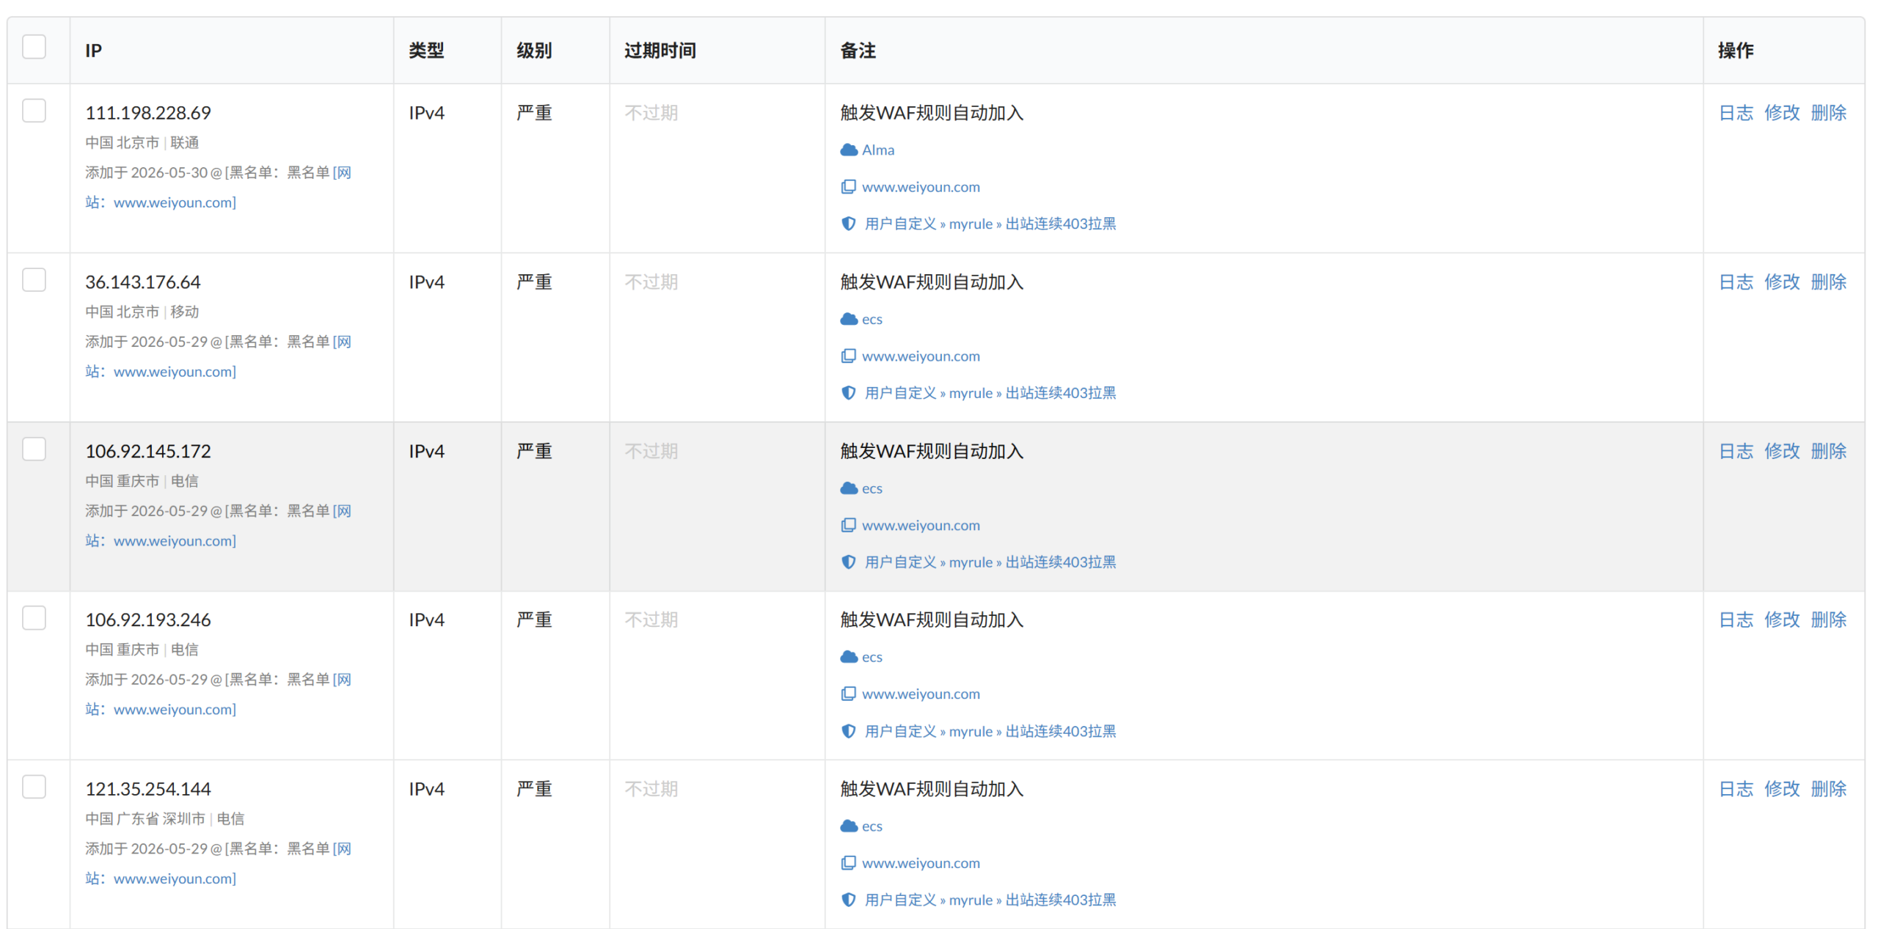Open www.weiyoun.com in 106.92.145.172 remarks
This screenshot has width=1878, height=929.
(x=921, y=525)
